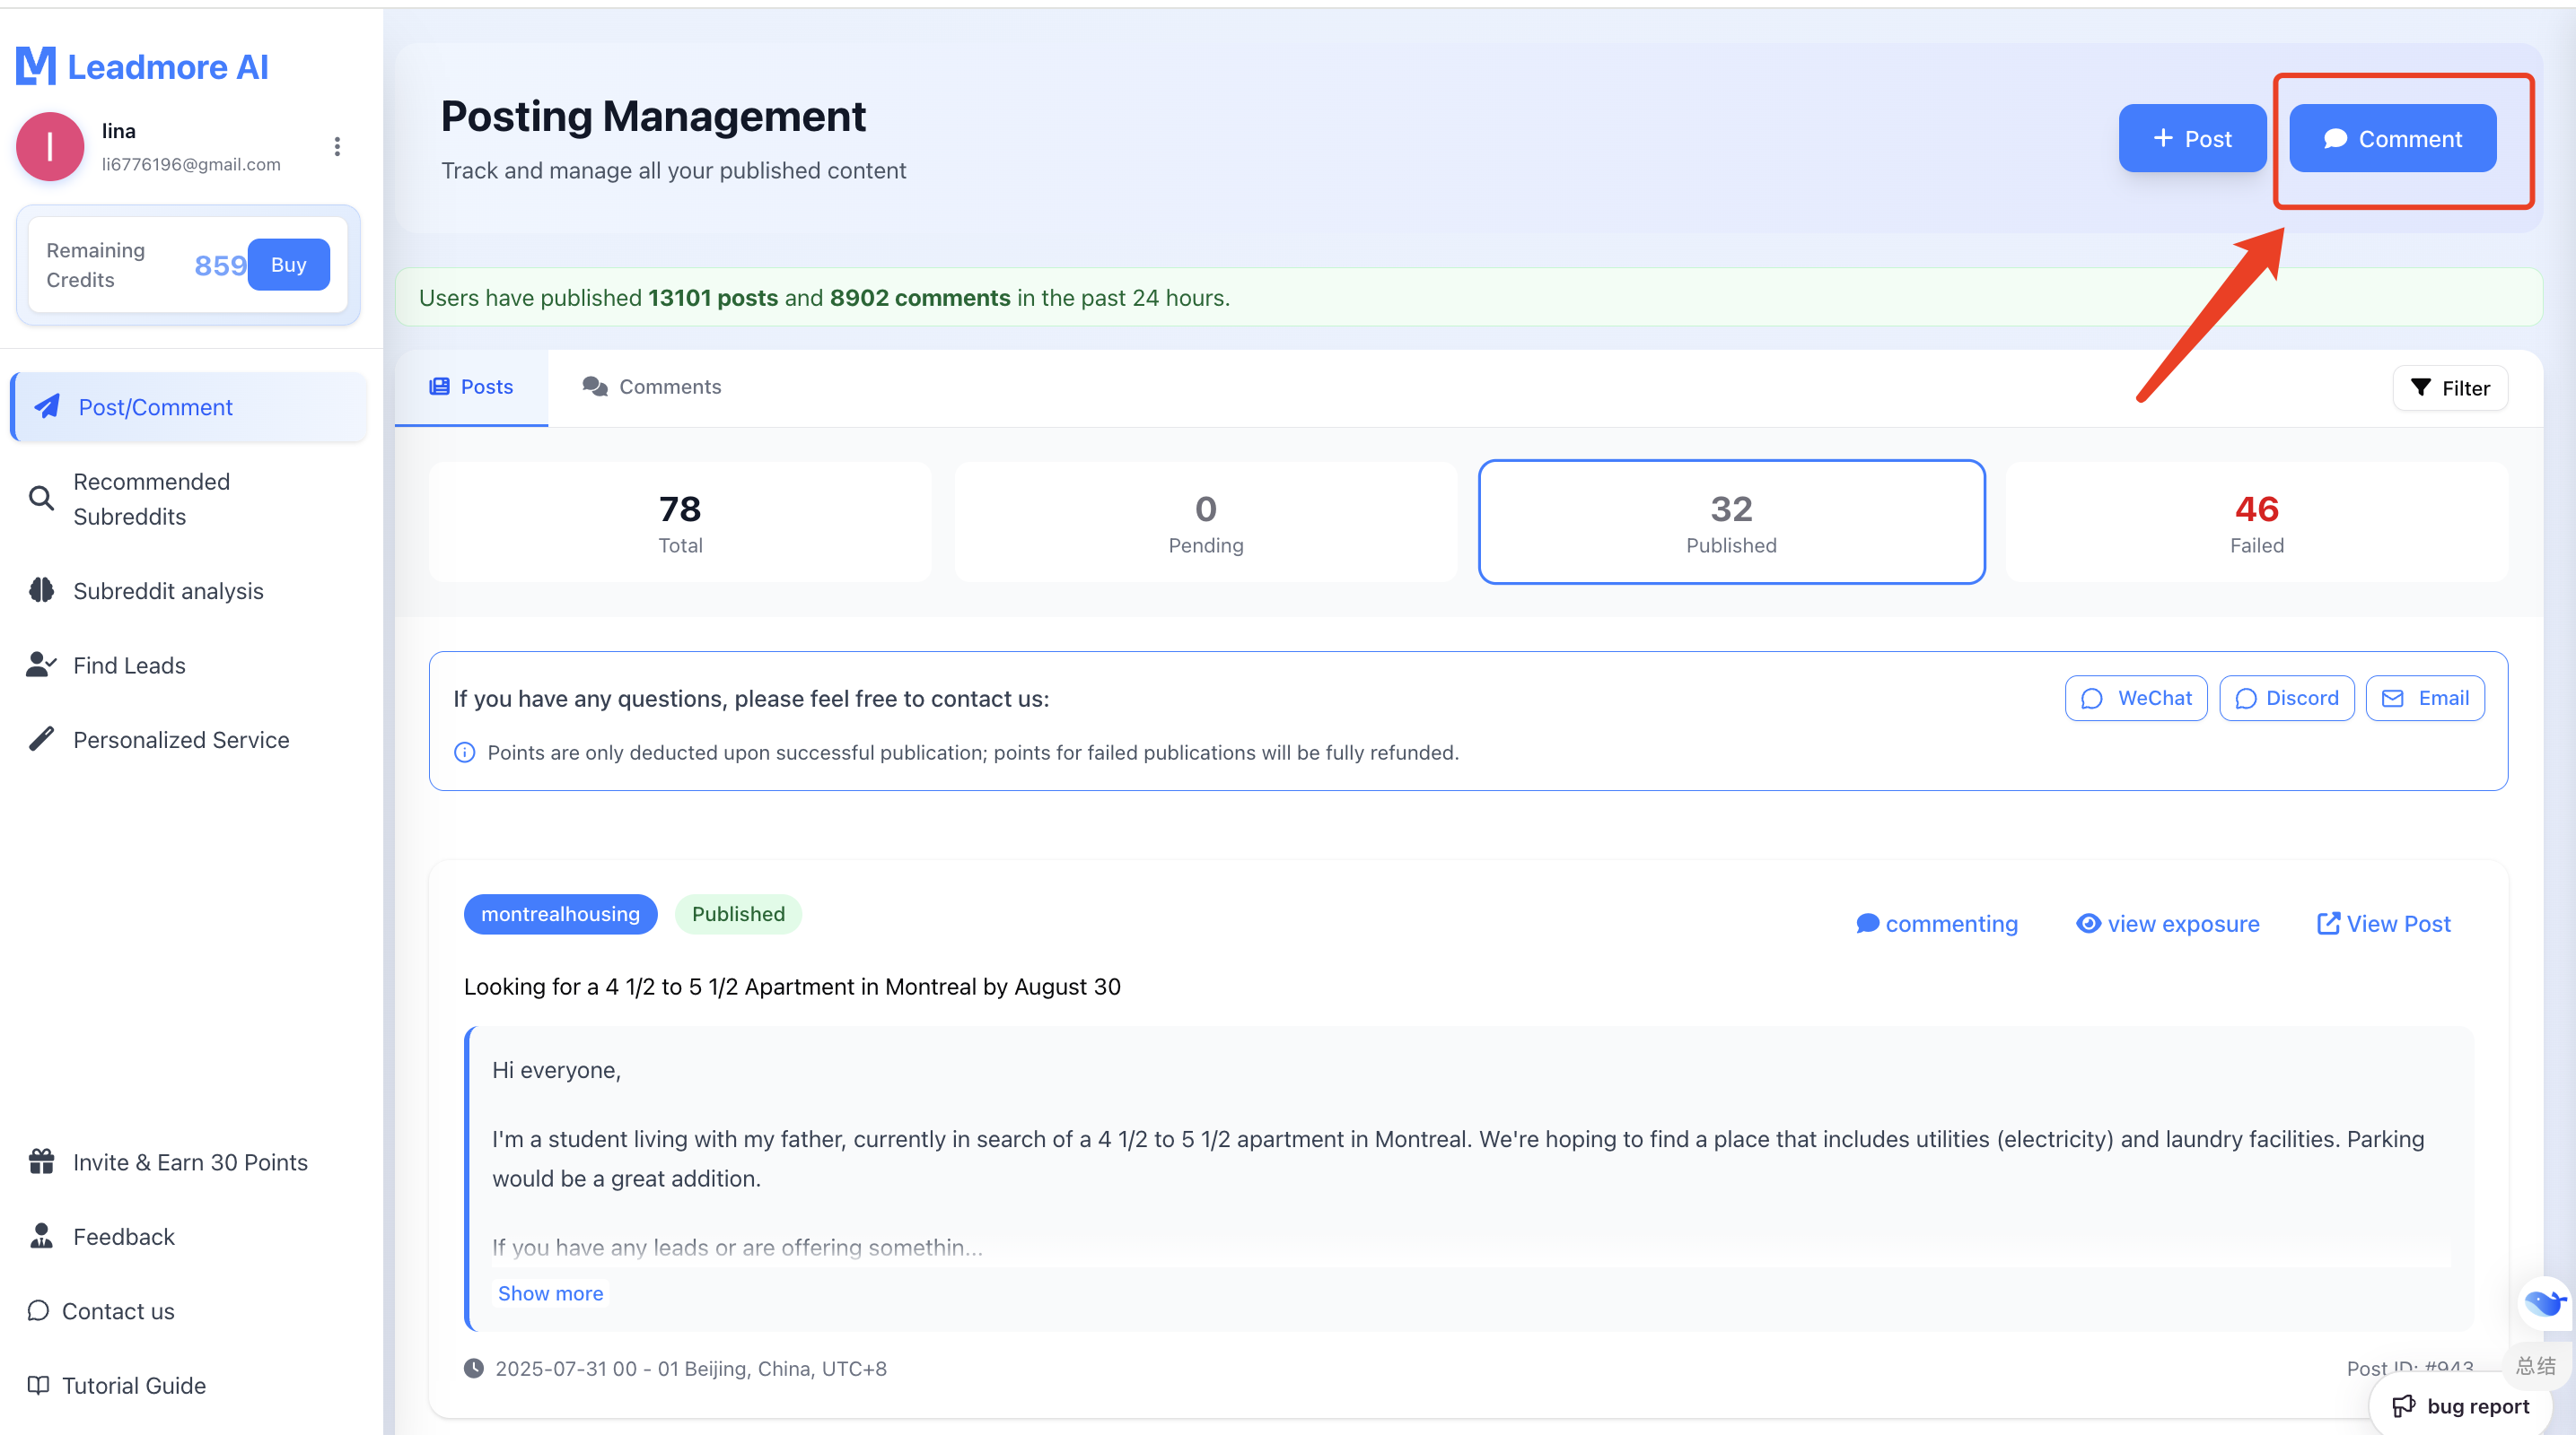Open the Filter dropdown
The image size is (2576, 1435).
pos(2450,387)
